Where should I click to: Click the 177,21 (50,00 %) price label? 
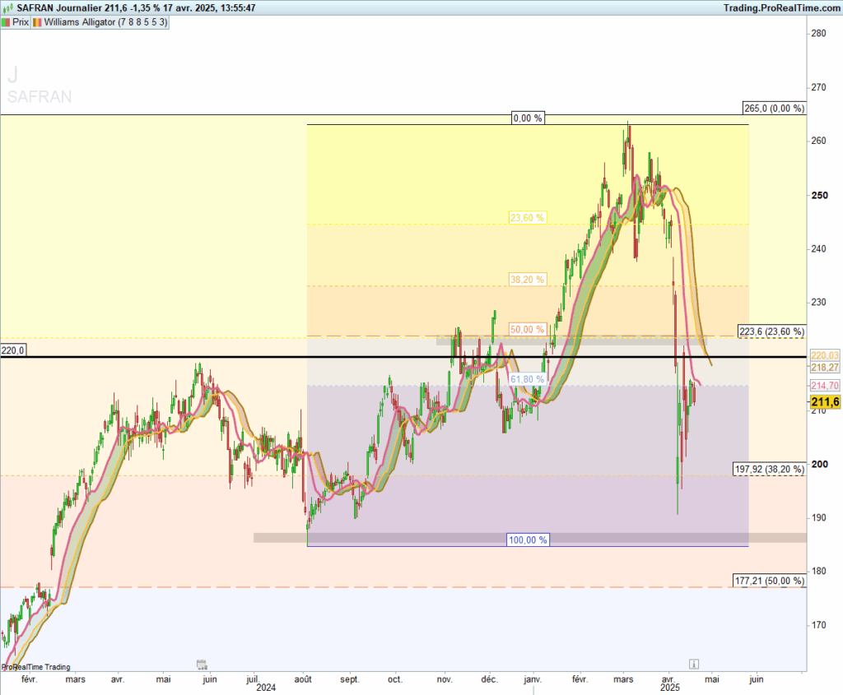pos(769,581)
